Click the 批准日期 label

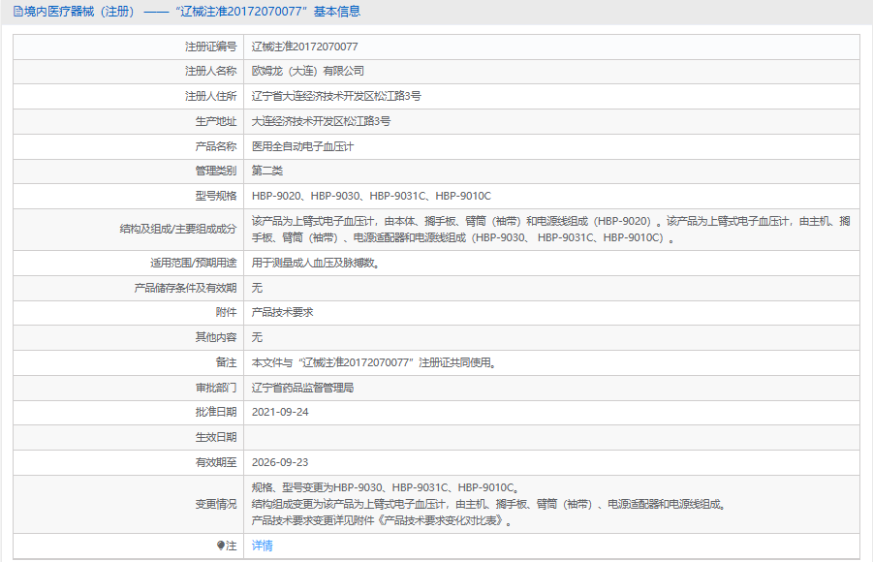(x=215, y=412)
